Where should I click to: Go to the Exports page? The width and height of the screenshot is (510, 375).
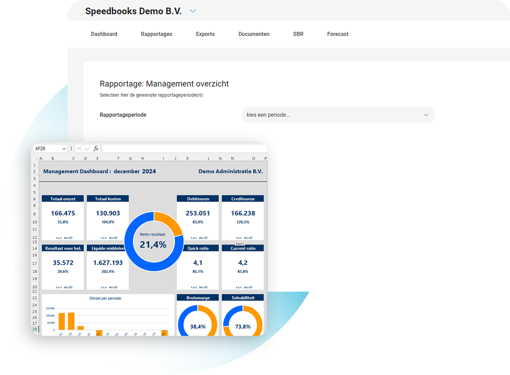(205, 34)
